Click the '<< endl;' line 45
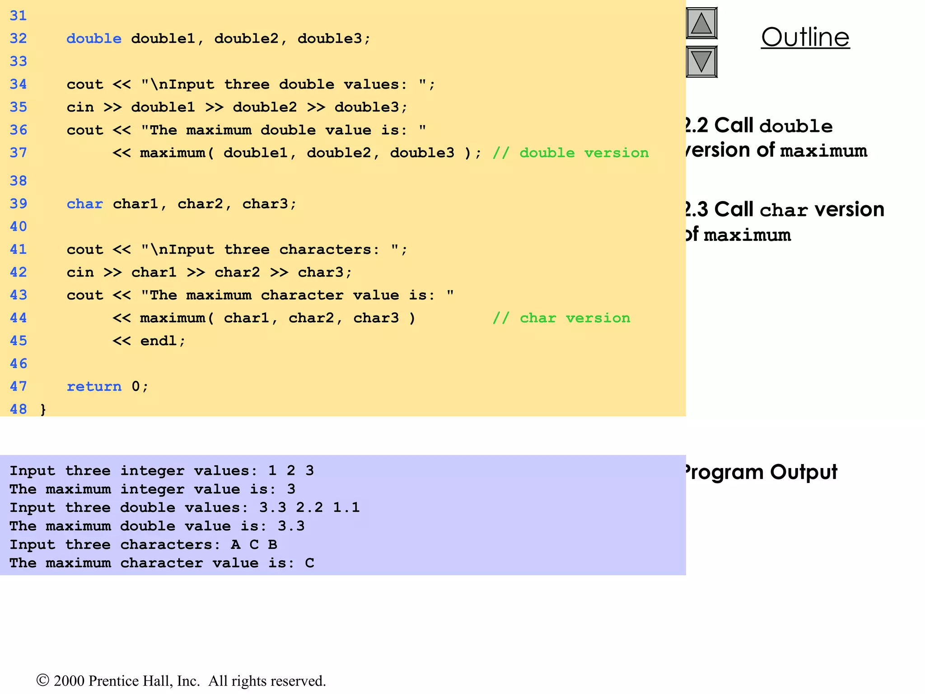Viewport: 925px width, 694px height. tap(149, 341)
